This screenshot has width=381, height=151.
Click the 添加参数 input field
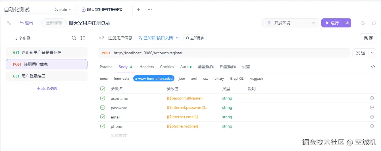tap(119, 135)
